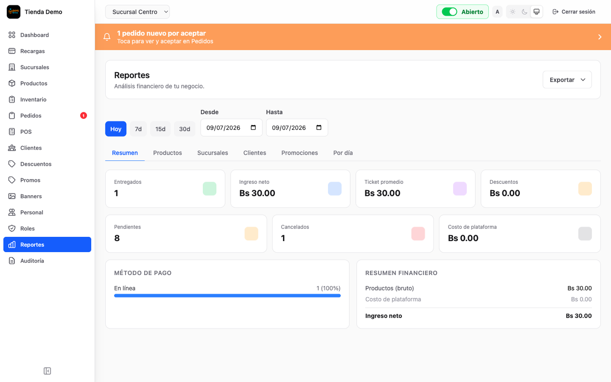This screenshot has height=382, width=611.
Task: Open the Sucursal Centro branch dropdown
Action: pyautogui.click(x=137, y=11)
